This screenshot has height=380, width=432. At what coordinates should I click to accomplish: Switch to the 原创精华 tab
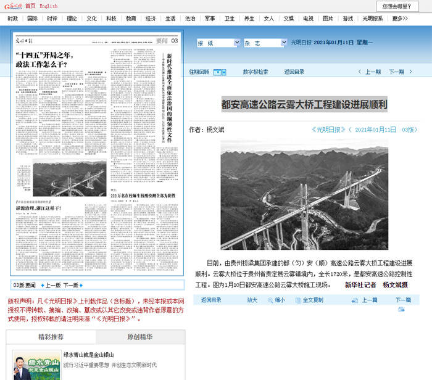[x=140, y=337]
